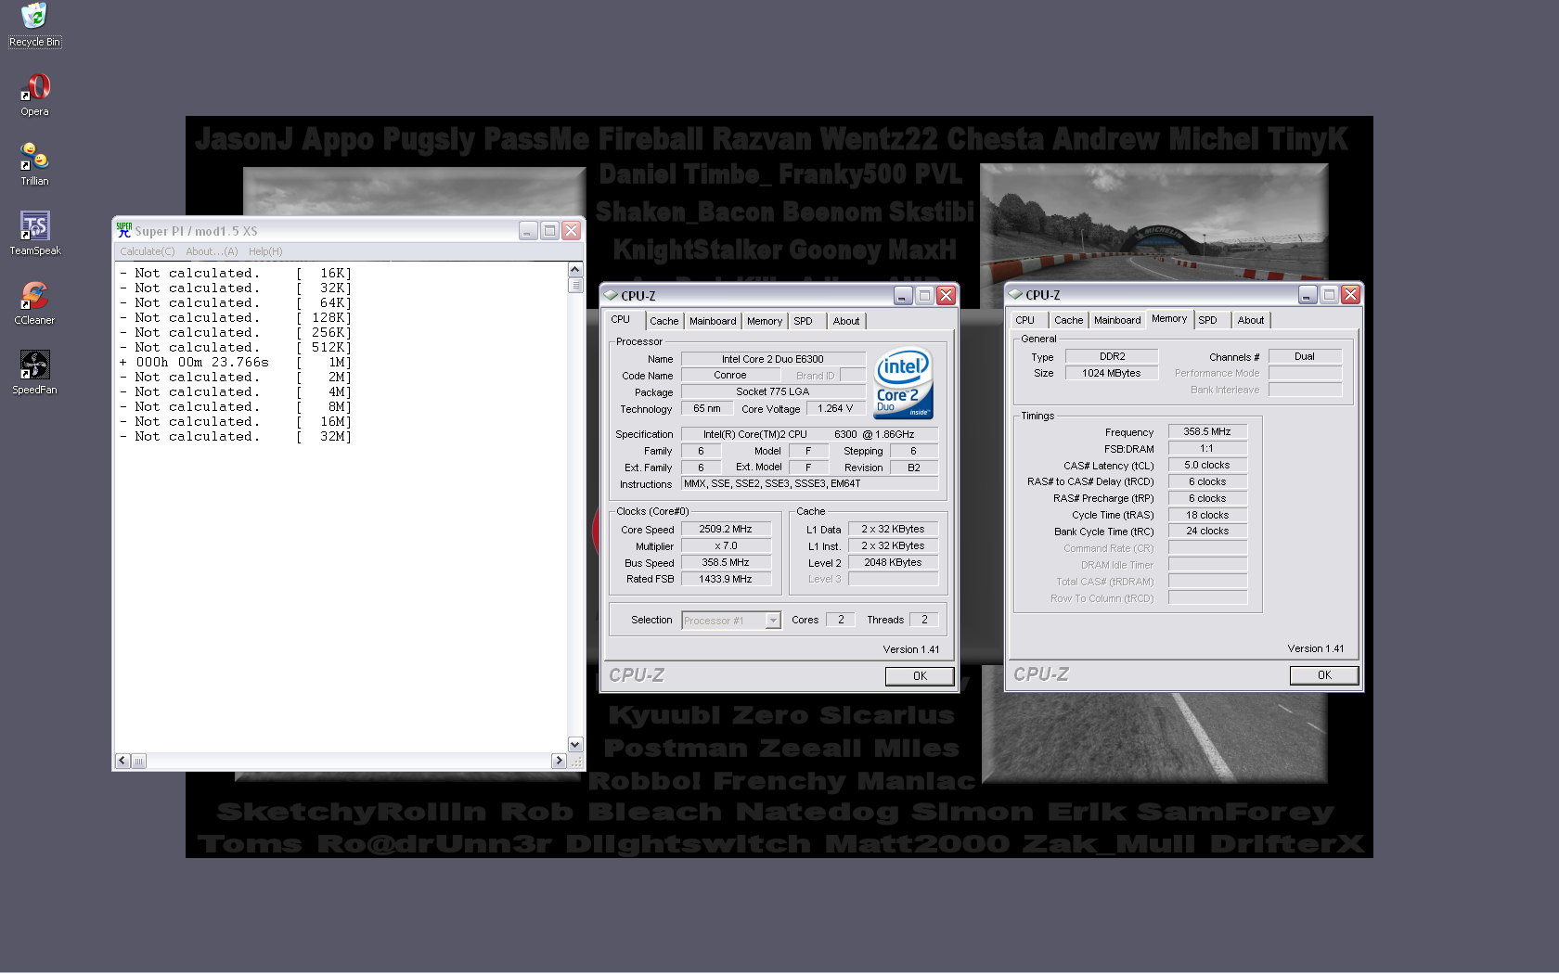
Task: Close the left CPU-Z window
Action: [946, 295]
